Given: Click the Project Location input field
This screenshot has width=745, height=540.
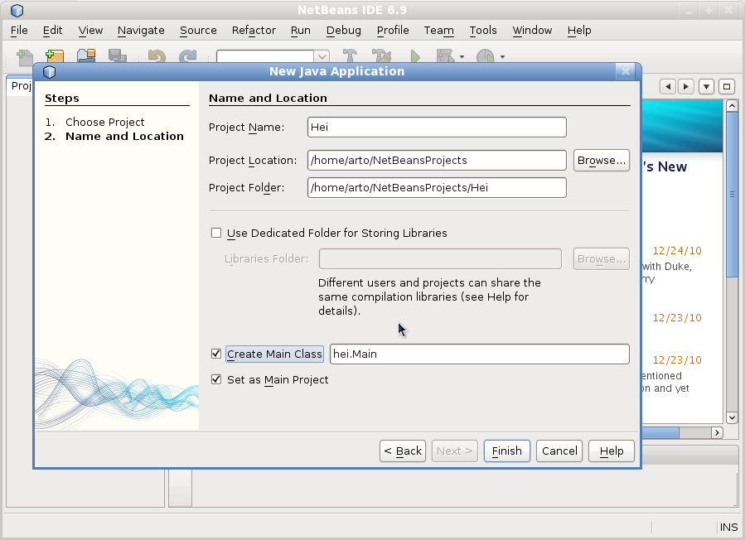Looking at the screenshot, I should 437,161.
